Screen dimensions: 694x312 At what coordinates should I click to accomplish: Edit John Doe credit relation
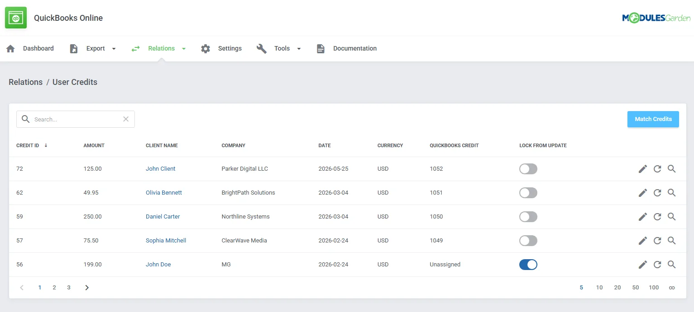pos(643,265)
